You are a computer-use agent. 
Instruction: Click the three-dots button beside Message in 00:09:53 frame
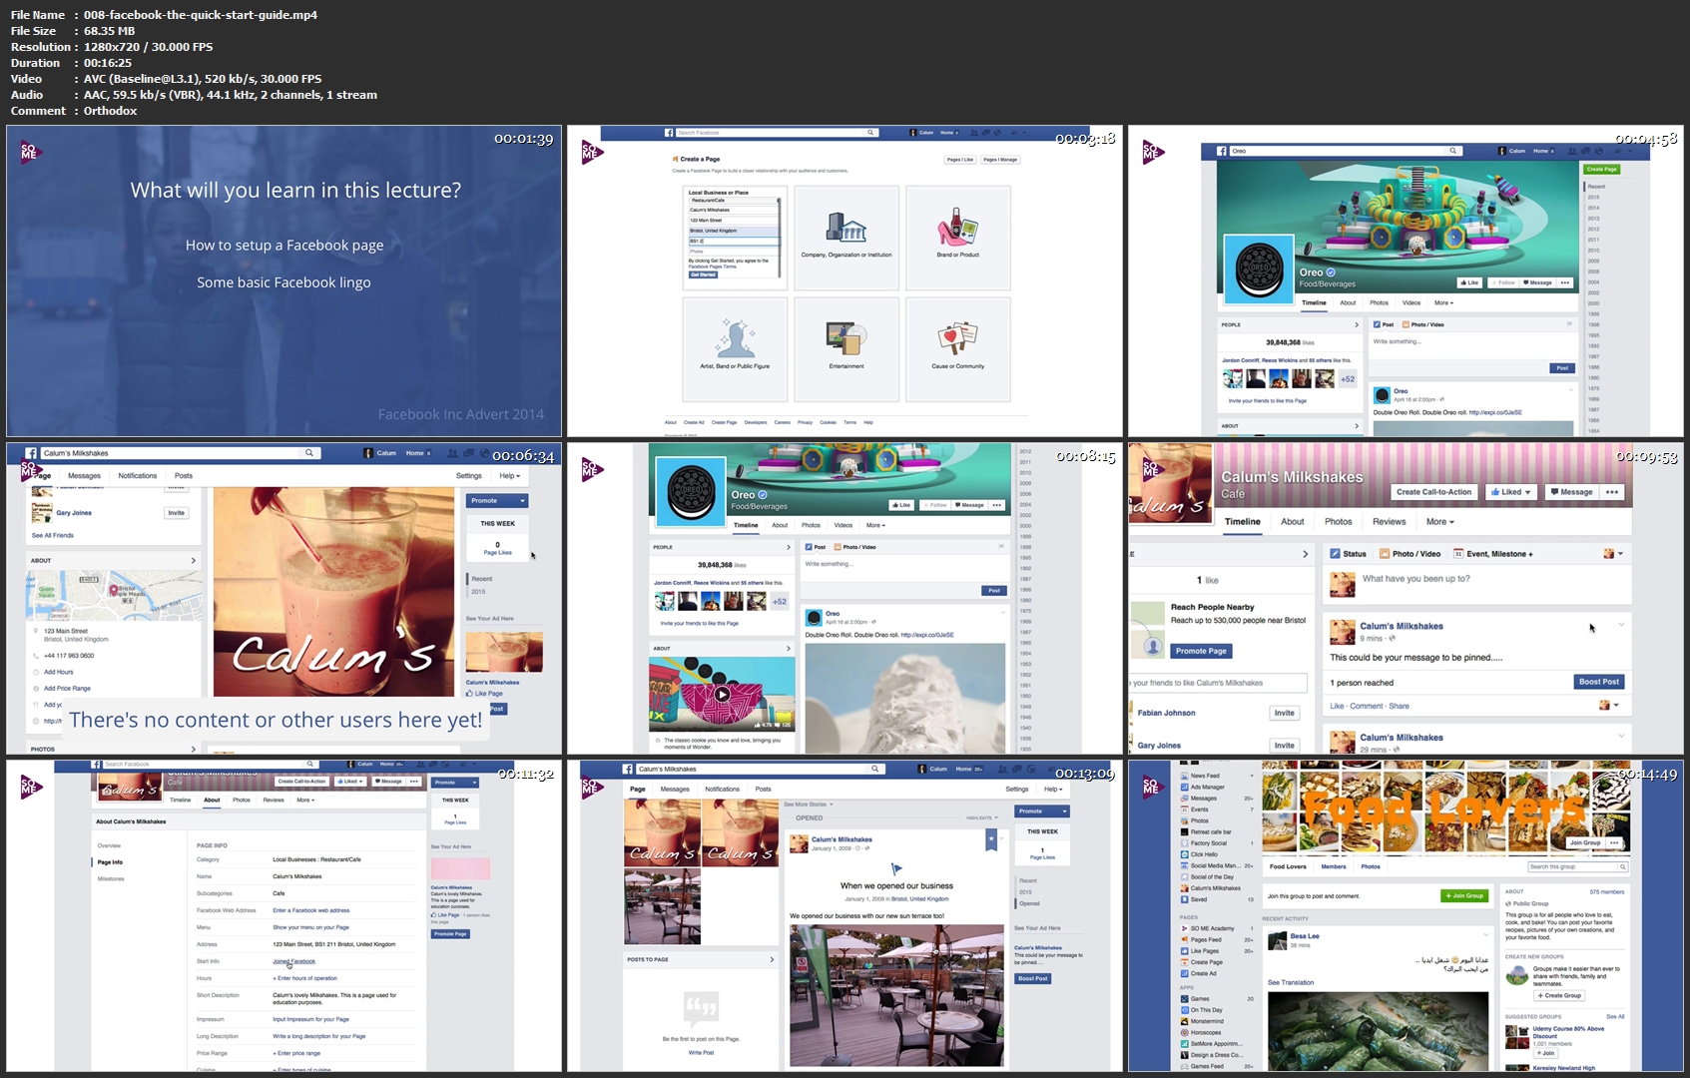pos(1612,492)
